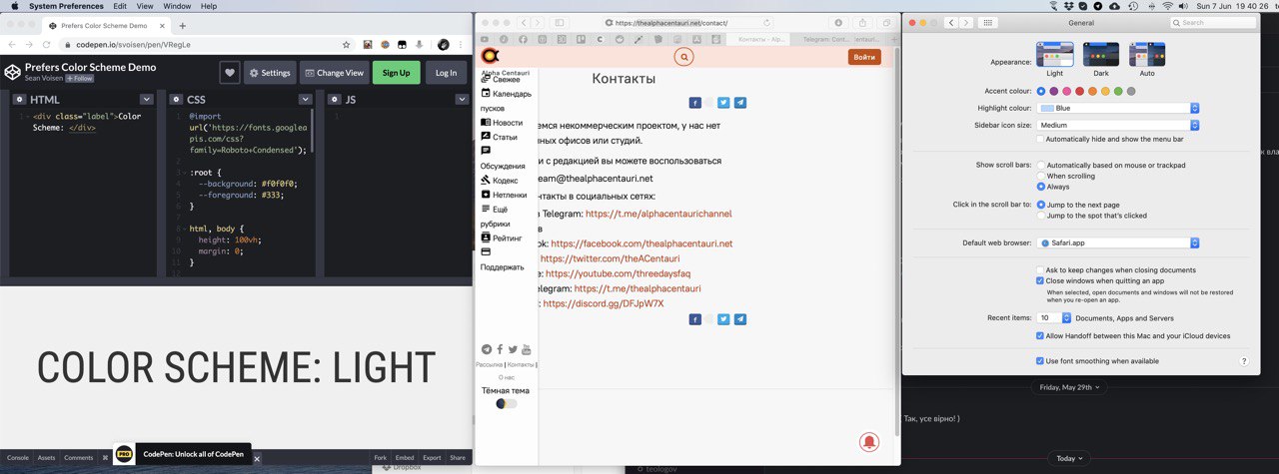1279x474 pixels.
Task: Click the Войти button
Action: tap(864, 57)
